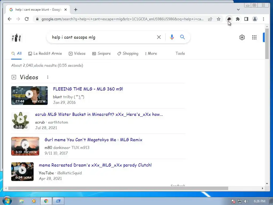This screenshot has width=273, height=205.
Task: View site info via padlock icon
Action: tap(37, 19)
